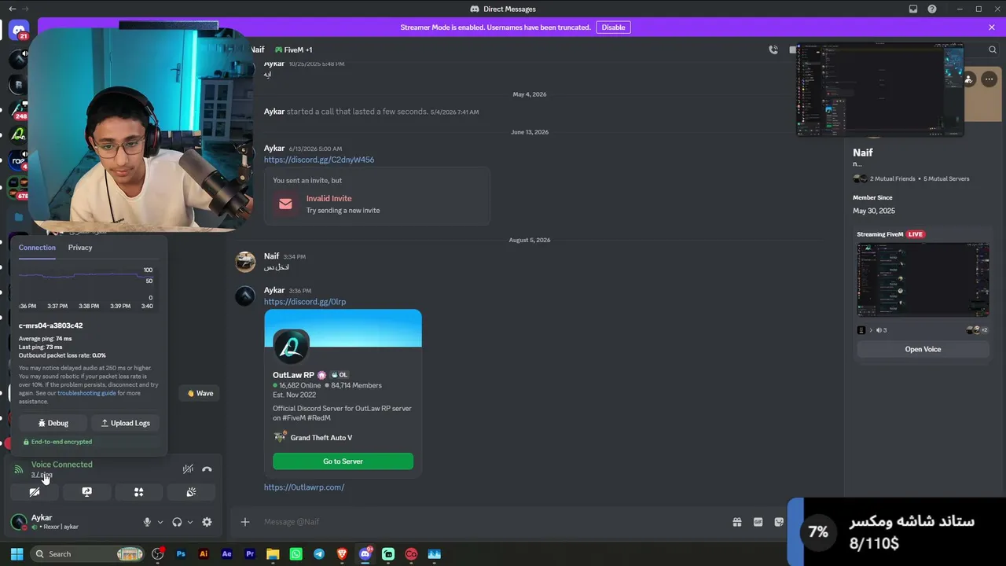Go to the OutLaw RP server
This screenshot has height=566, width=1006.
343,461
